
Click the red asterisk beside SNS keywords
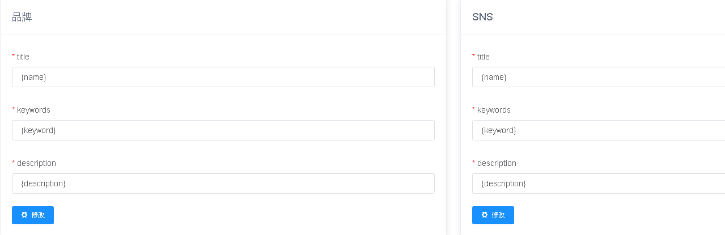[474, 110]
